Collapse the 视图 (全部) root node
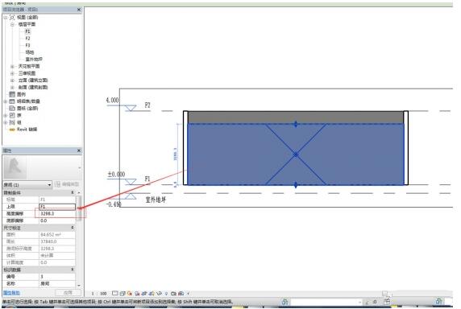 [6, 18]
